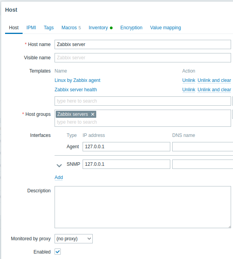This screenshot has width=233, height=259.
Task: Open the Zabbix server health template
Action: tap(76, 90)
